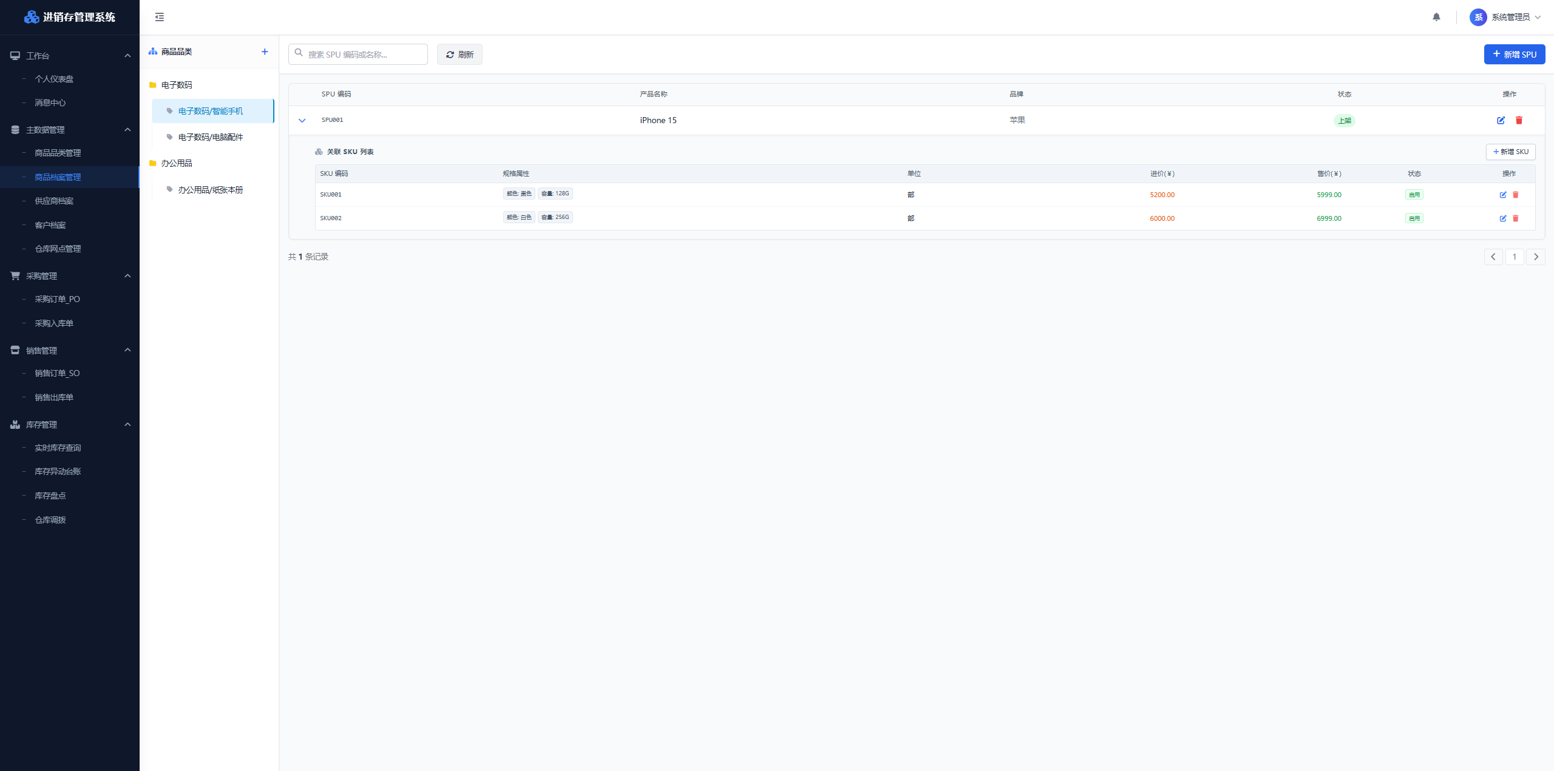Screen dimensions: 1554x771
Task: Open 仓库调拨 menu item
Action: point(70,520)
